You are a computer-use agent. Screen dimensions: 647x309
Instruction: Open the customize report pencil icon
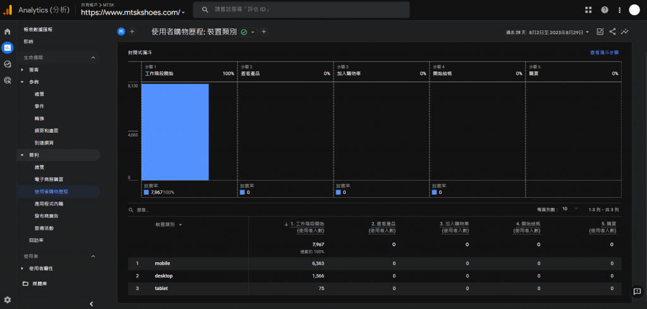click(600, 32)
